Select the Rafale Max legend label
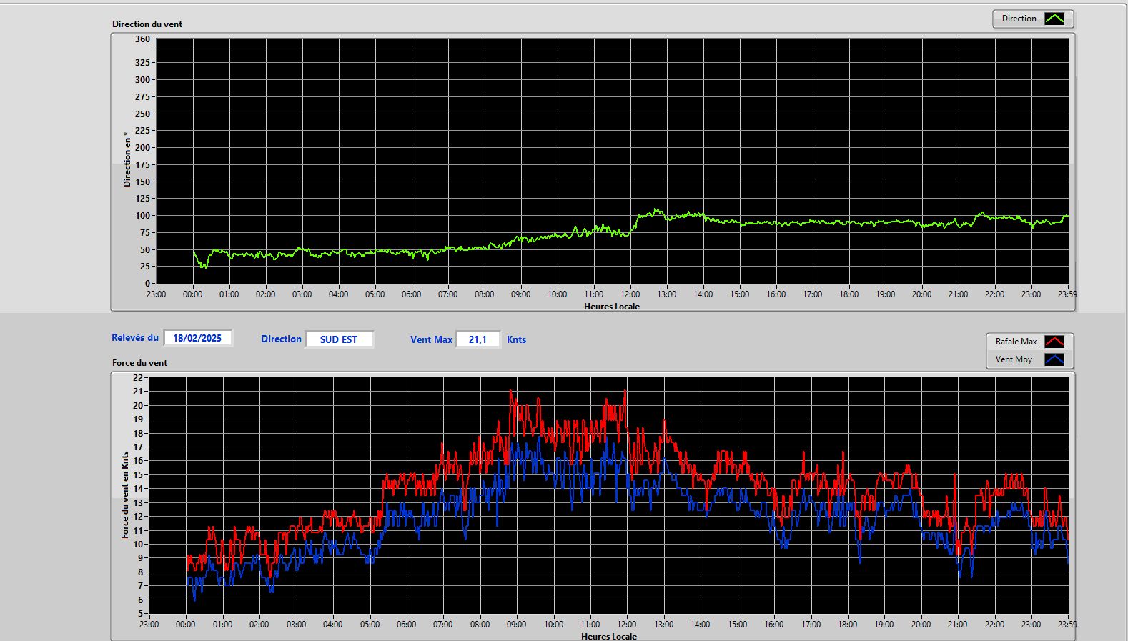This screenshot has height=641, width=1128. click(x=1016, y=342)
